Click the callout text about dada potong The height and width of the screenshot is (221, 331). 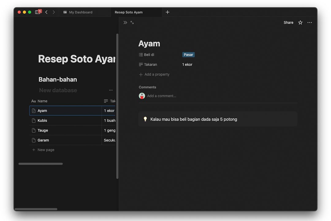(x=194, y=119)
